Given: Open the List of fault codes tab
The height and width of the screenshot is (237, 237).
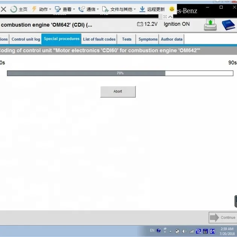Looking at the screenshot, I should coord(99,39).
